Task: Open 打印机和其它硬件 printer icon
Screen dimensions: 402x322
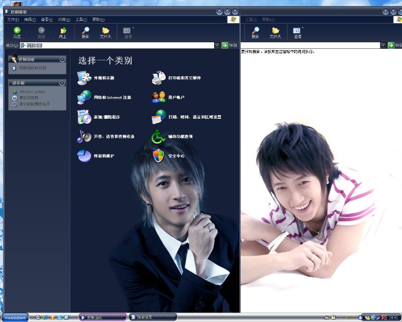Action: pyautogui.click(x=159, y=78)
